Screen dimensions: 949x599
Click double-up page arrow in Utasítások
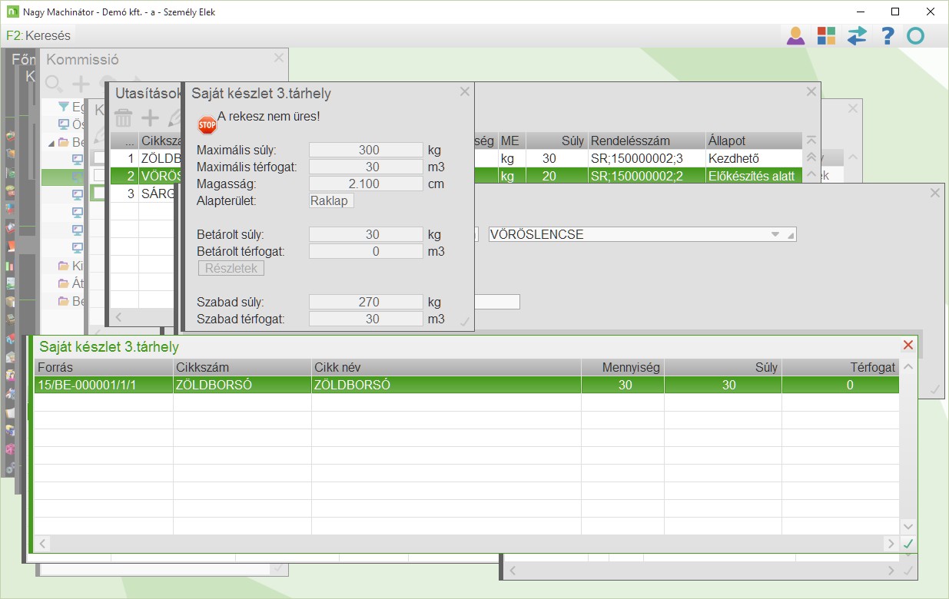tap(810, 157)
